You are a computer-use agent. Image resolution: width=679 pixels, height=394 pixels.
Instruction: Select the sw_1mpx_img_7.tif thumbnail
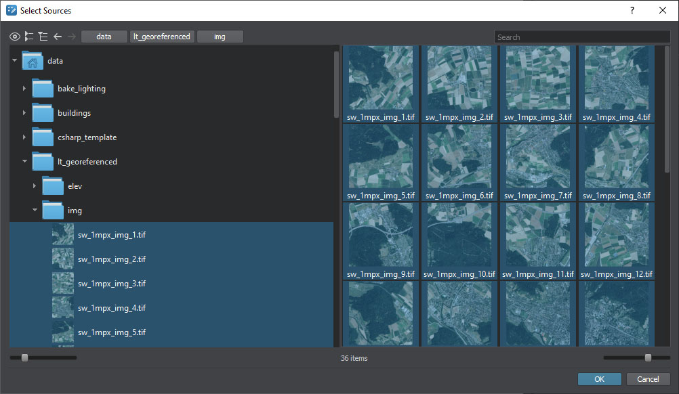tap(538, 157)
